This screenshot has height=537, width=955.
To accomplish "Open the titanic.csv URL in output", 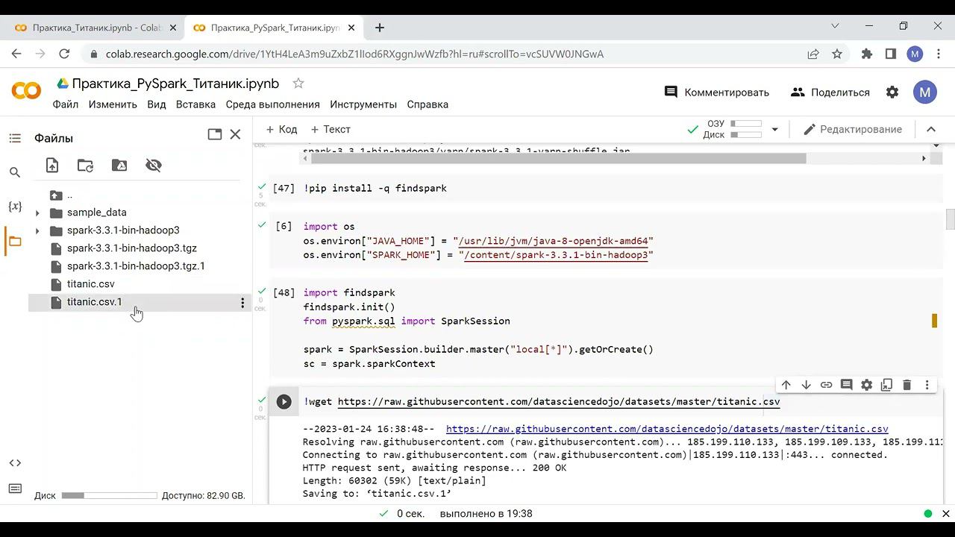I will click(x=667, y=430).
